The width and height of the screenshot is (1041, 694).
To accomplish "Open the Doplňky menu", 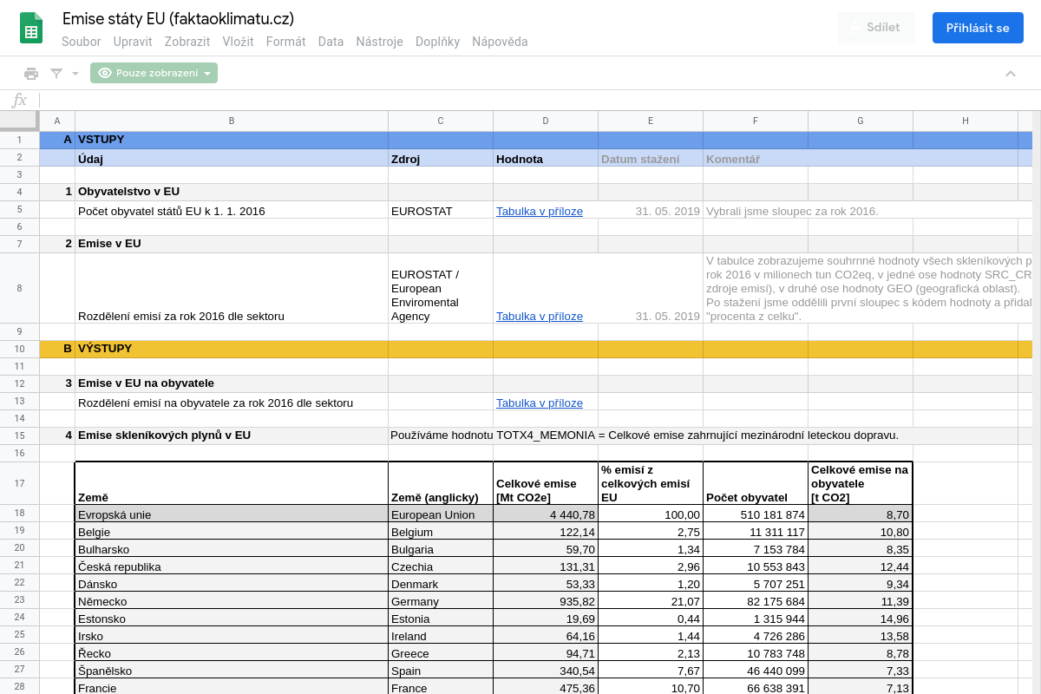I will point(437,41).
